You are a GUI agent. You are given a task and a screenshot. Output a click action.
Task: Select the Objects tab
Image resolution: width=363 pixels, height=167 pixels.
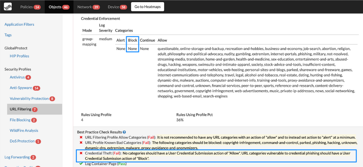pyautogui.click(x=59, y=7)
